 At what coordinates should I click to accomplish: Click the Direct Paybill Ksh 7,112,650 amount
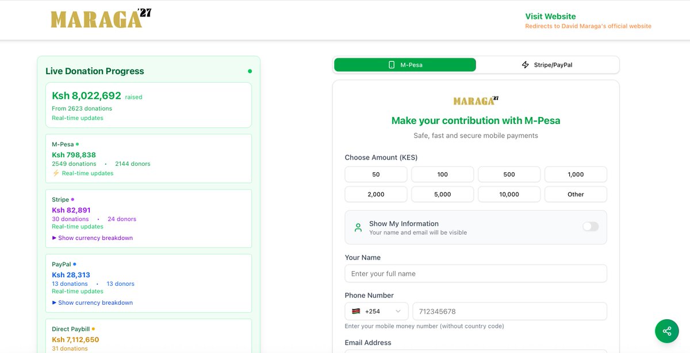[75, 340]
